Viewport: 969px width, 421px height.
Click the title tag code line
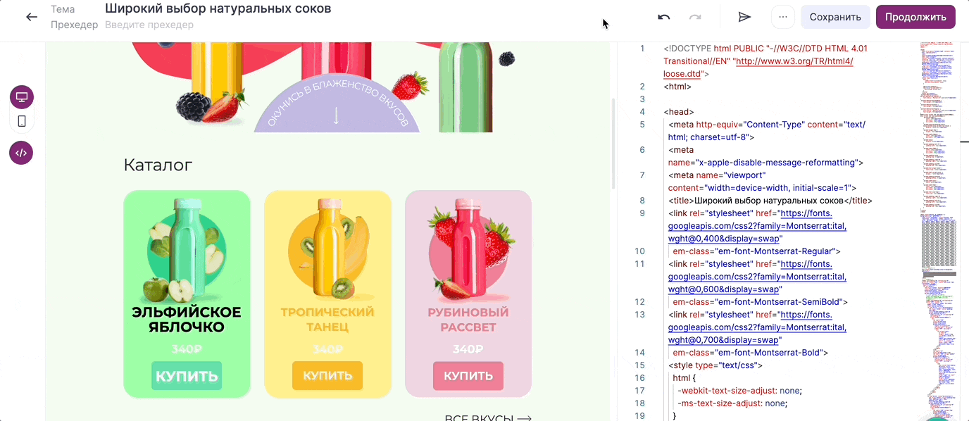[770, 201]
